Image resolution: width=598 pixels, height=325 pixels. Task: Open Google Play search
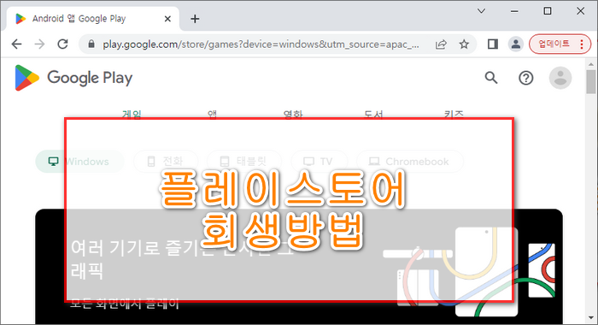point(491,78)
